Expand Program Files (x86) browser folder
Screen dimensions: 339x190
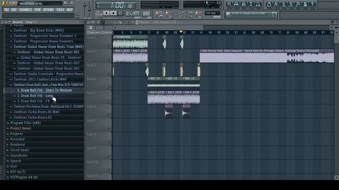pos(25,123)
